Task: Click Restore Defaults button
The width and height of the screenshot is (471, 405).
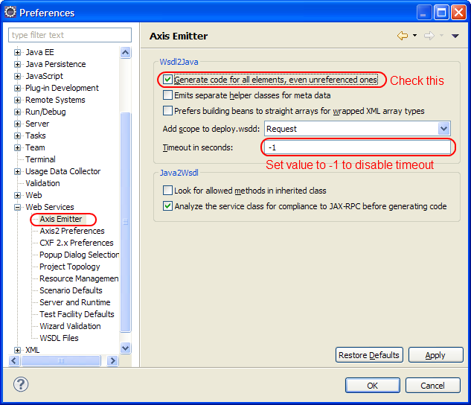Action: coord(369,355)
